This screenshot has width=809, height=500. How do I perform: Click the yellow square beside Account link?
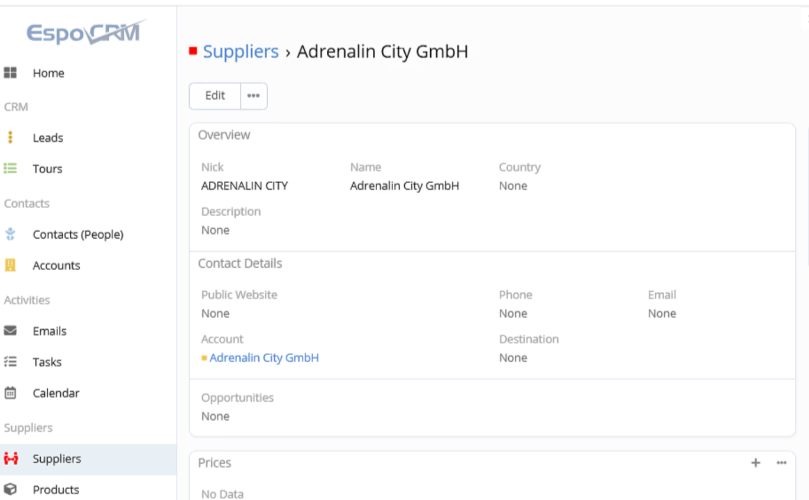click(204, 358)
